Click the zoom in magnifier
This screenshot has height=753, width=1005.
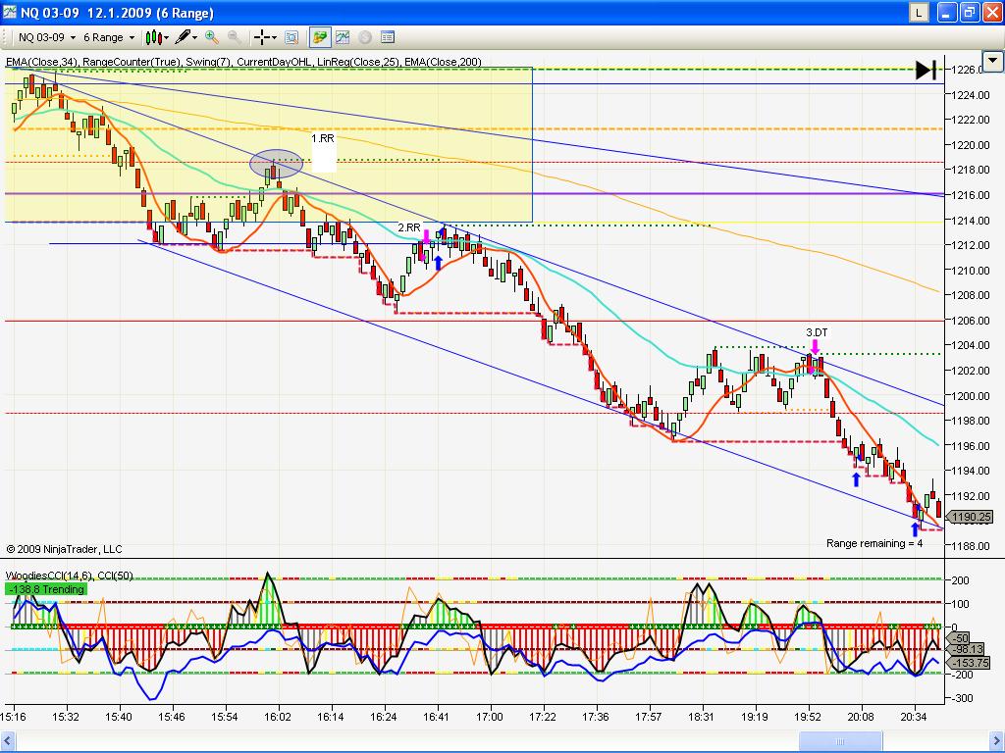coord(212,37)
